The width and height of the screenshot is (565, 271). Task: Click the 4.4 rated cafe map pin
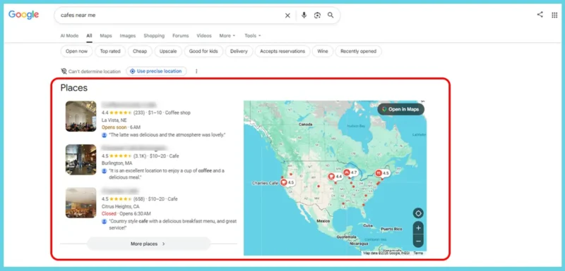(335, 177)
